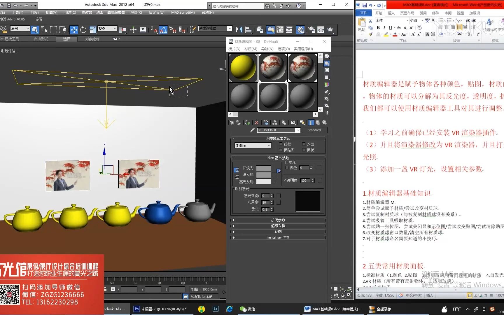
Task: Expand the 超级采样 rollout
Action: (278, 226)
